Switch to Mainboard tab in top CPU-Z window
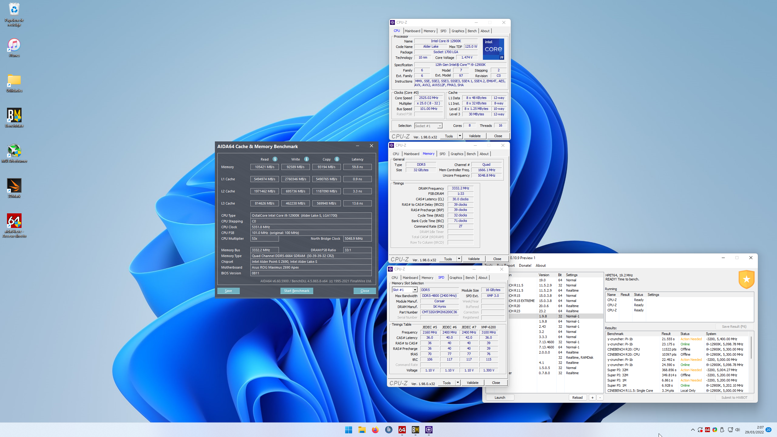 pos(412,31)
